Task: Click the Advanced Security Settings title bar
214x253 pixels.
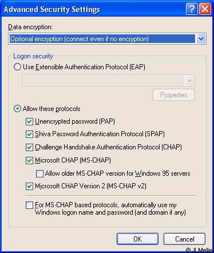Action: click(x=93, y=9)
